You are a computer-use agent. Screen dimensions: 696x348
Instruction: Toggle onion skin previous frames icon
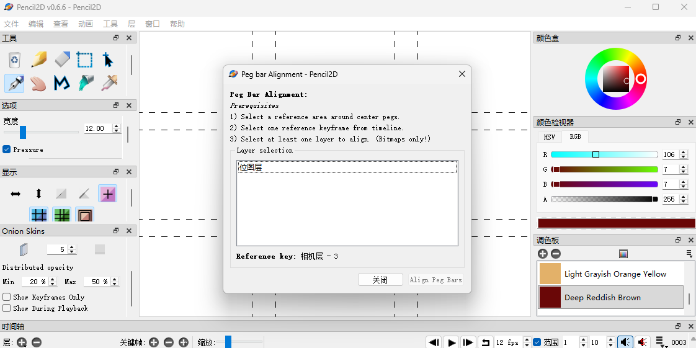click(x=24, y=249)
